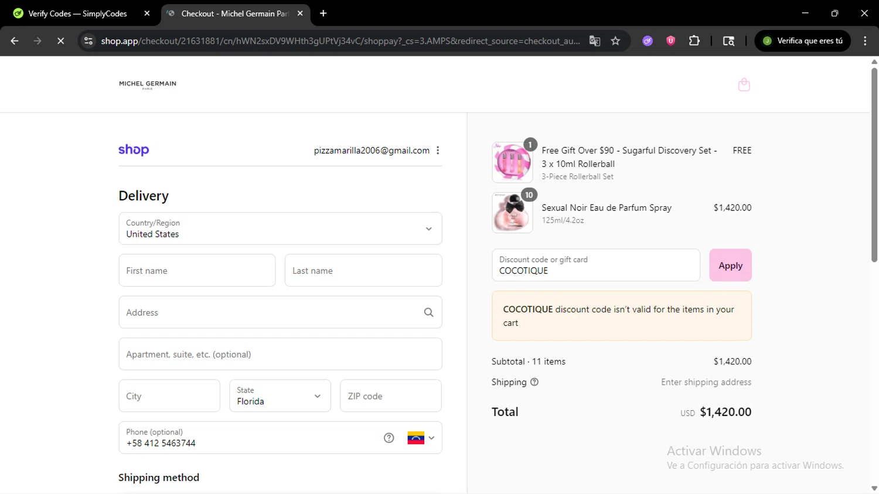
Task: Click the Last name field
Action: click(363, 270)
